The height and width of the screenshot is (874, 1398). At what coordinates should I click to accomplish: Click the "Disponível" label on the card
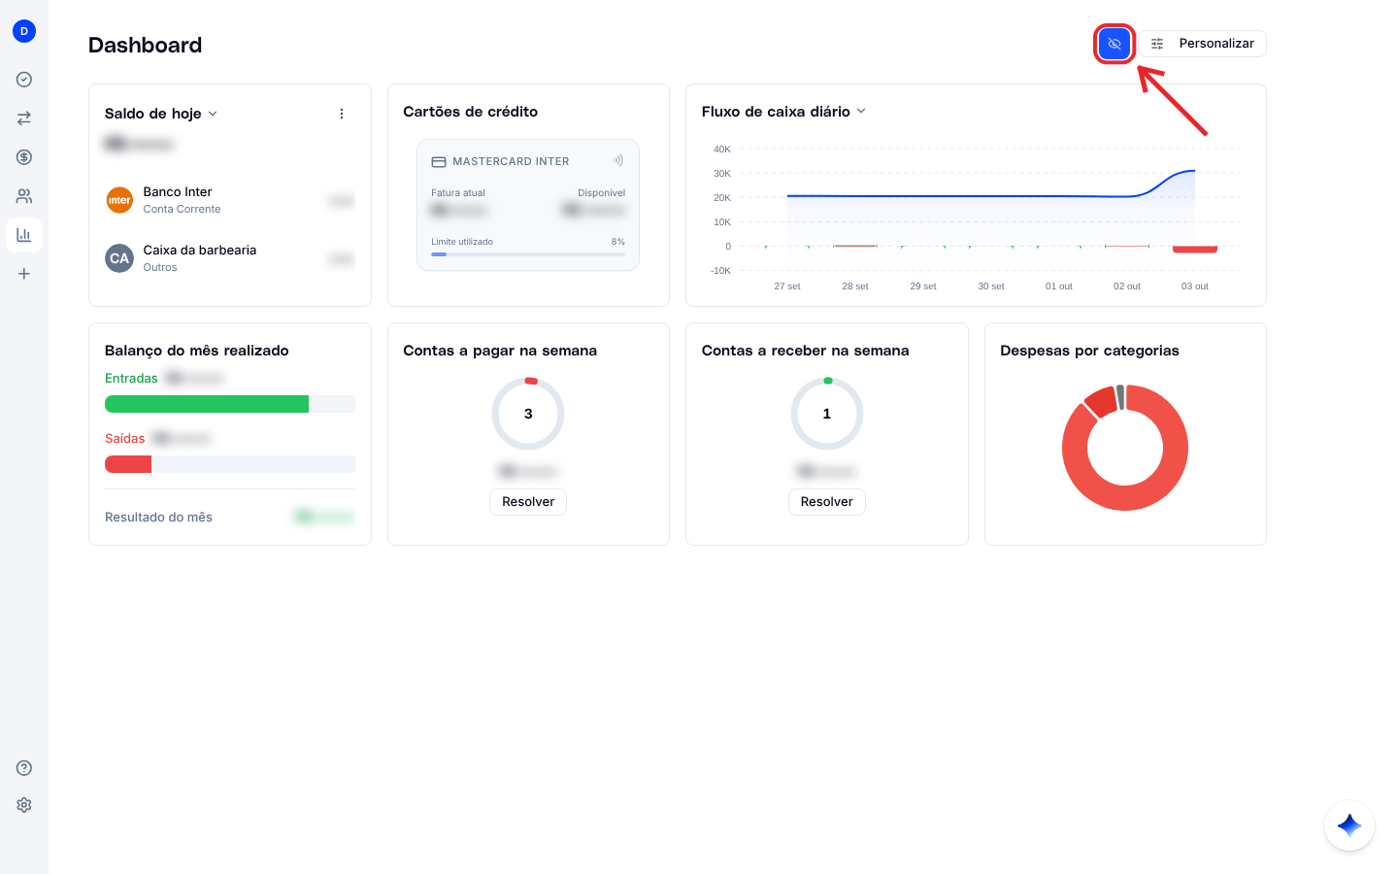click(x=602, y=193)
